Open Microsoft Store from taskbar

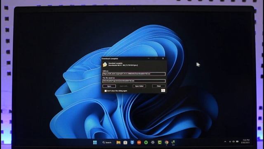[x=125, y=142]
